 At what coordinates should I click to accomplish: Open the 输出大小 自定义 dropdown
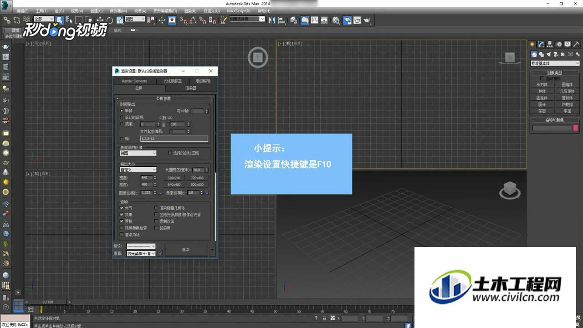tap(138, 170)
